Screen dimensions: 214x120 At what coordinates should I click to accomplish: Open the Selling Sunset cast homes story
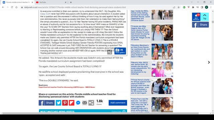(140, 16)
